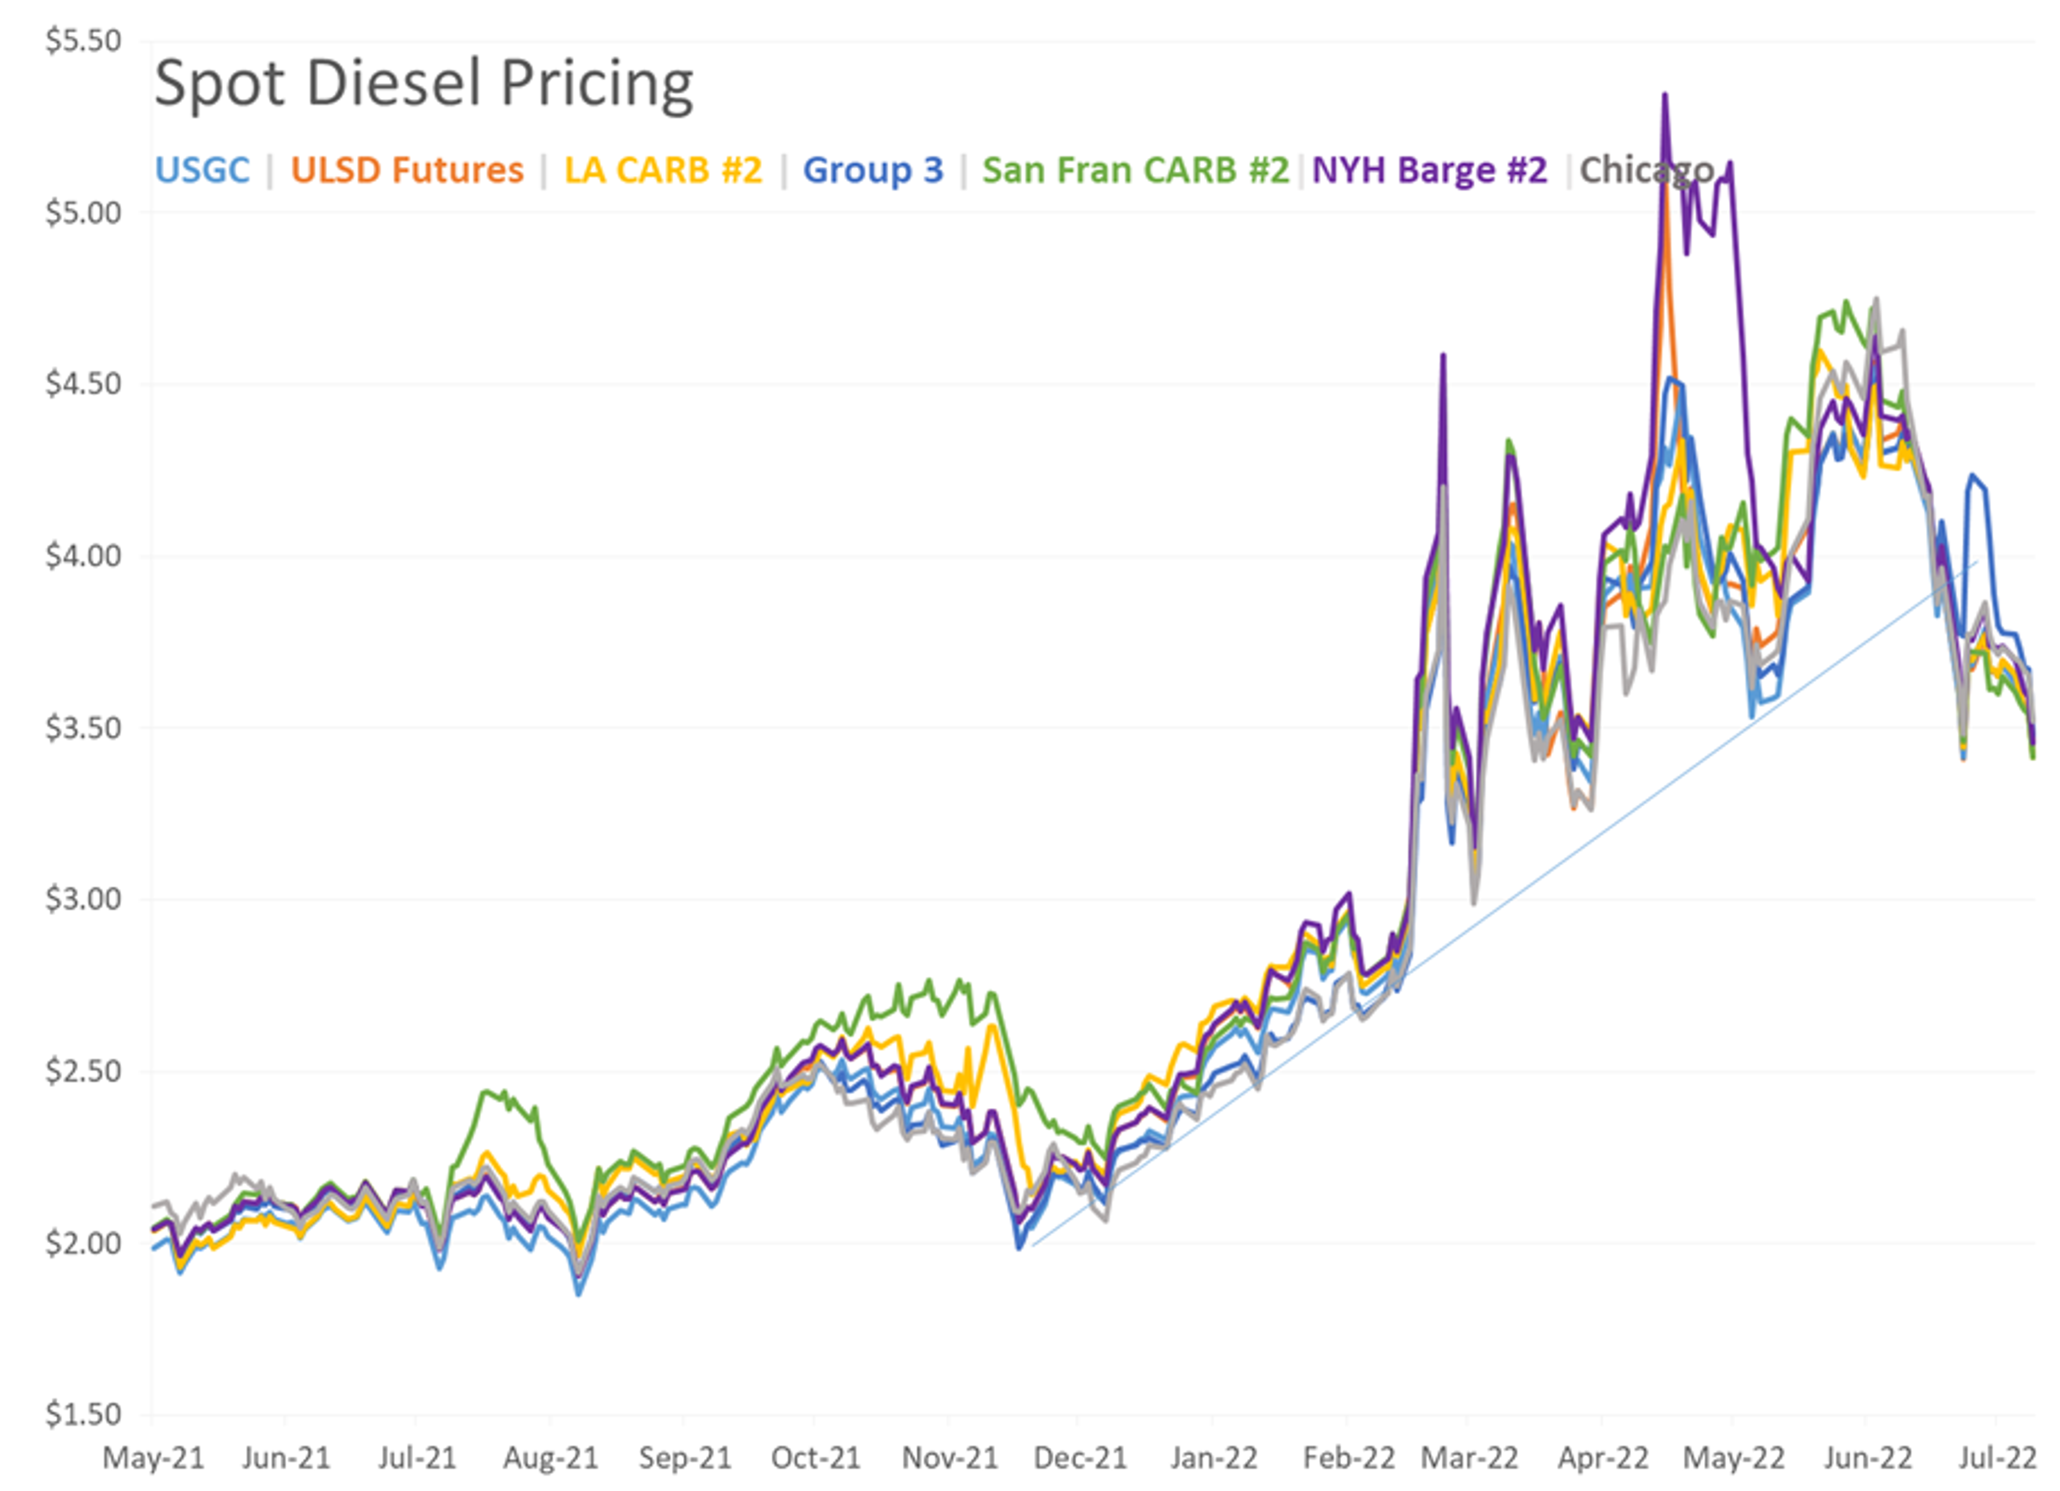Viewport: 2060px width, 1491px height.
Task: Click the $4.00 y-axis label
Action: pyautogui.click(x=84, y=555)
